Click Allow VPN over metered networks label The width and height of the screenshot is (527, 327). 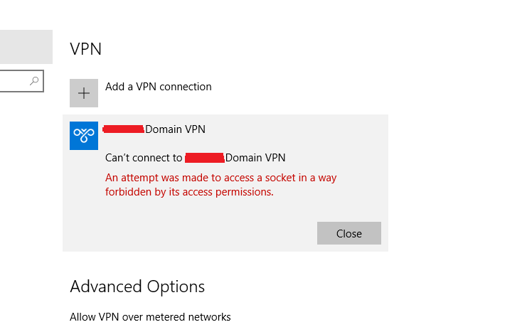point(150,317)
